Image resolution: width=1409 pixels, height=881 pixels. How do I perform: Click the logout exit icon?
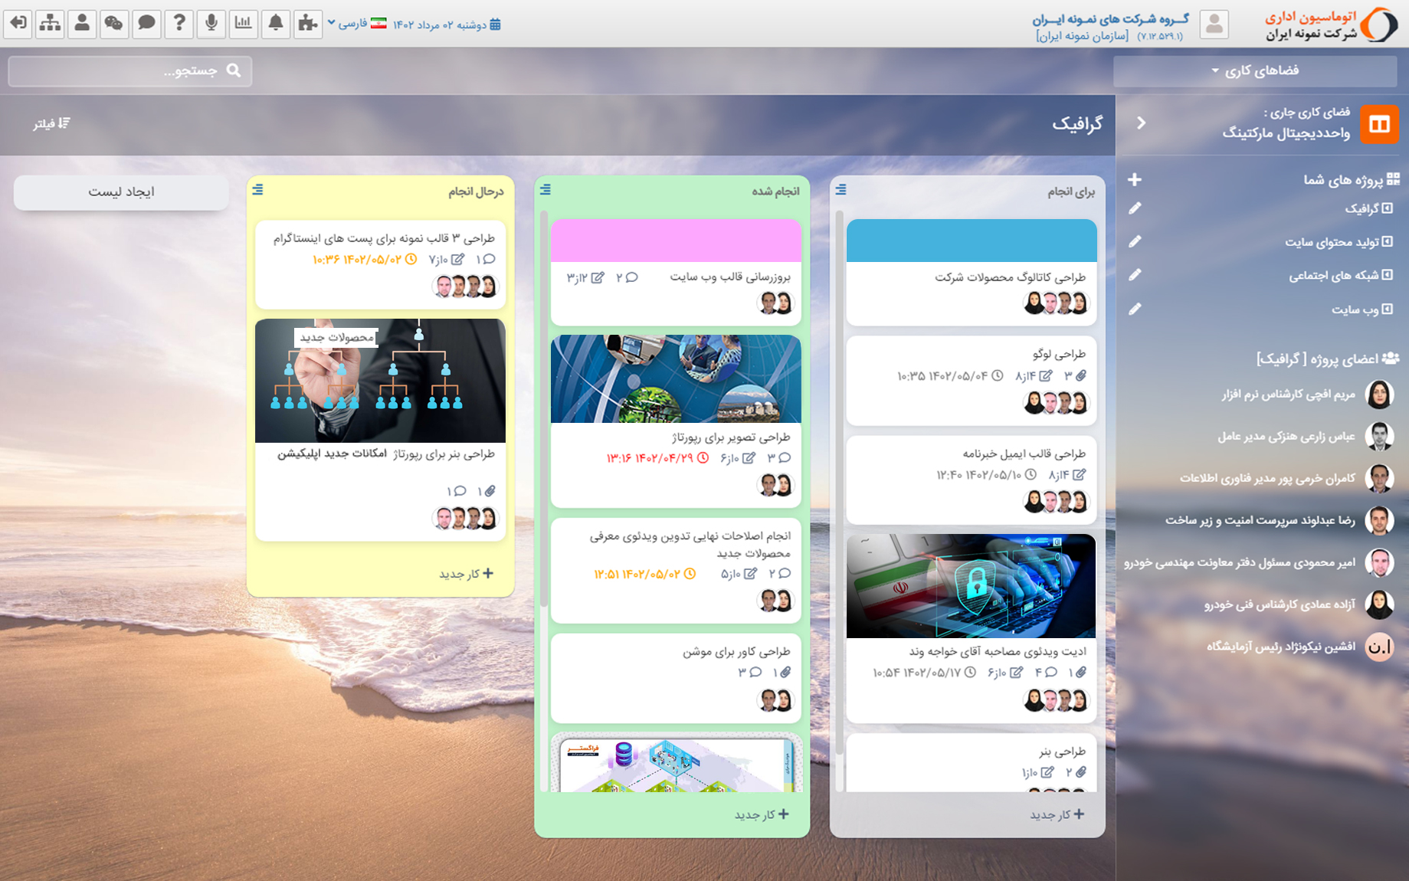tap(17, 23)
